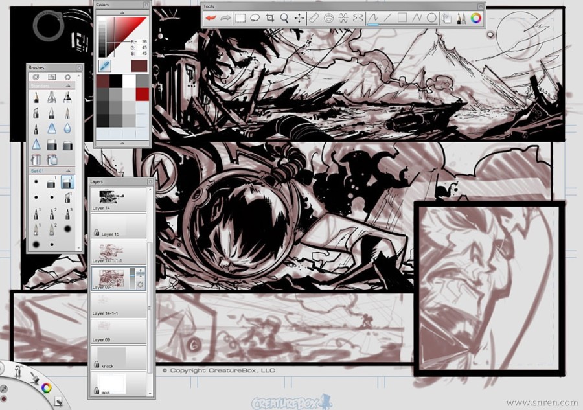Image resolution: width=583 pixels, height=410 pixels.
Task: Select the water-drop Blur brush
Action: [67, 129]
